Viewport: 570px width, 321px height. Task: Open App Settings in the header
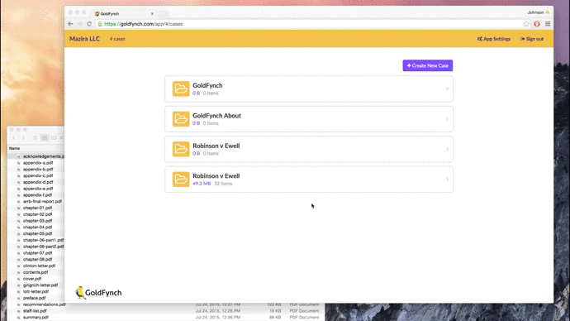494,39
